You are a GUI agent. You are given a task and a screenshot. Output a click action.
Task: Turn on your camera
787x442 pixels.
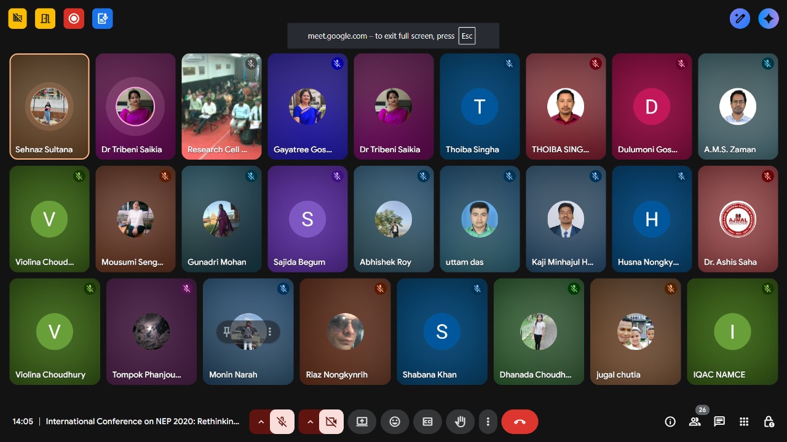[x=331, y=422]
